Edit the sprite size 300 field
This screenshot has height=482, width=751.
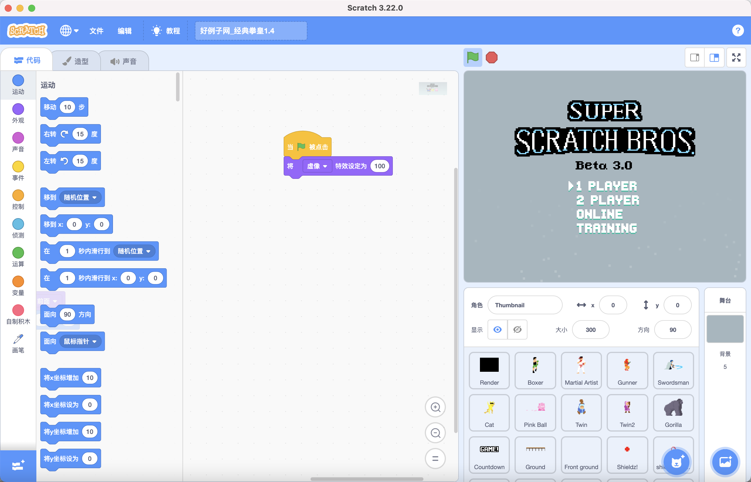coord(590,330)
